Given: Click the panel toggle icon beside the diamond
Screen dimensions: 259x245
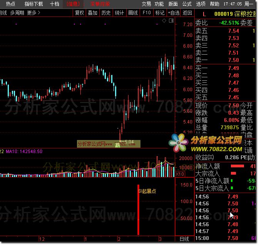Looking at the screenshot, I should pos(170,20).
